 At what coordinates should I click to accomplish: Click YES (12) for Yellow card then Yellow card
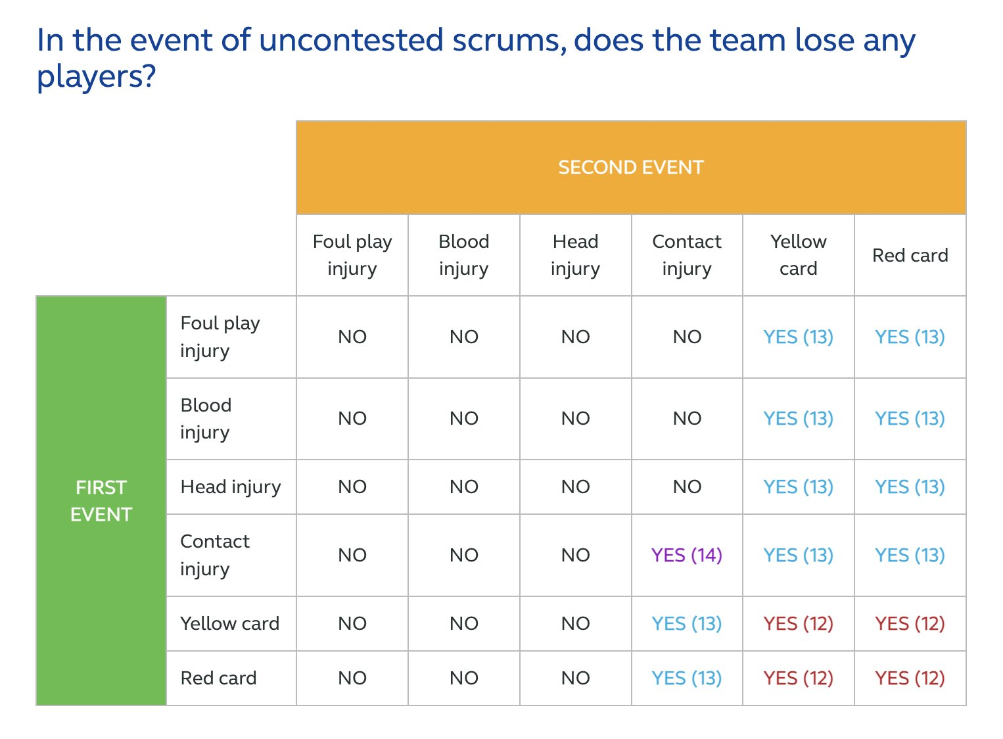[799, 623]
